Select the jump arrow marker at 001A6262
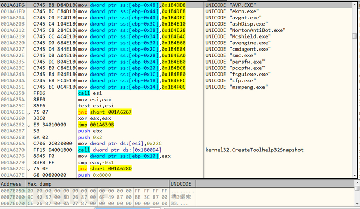This screenshot has width=360, height=209. [29, 126]
